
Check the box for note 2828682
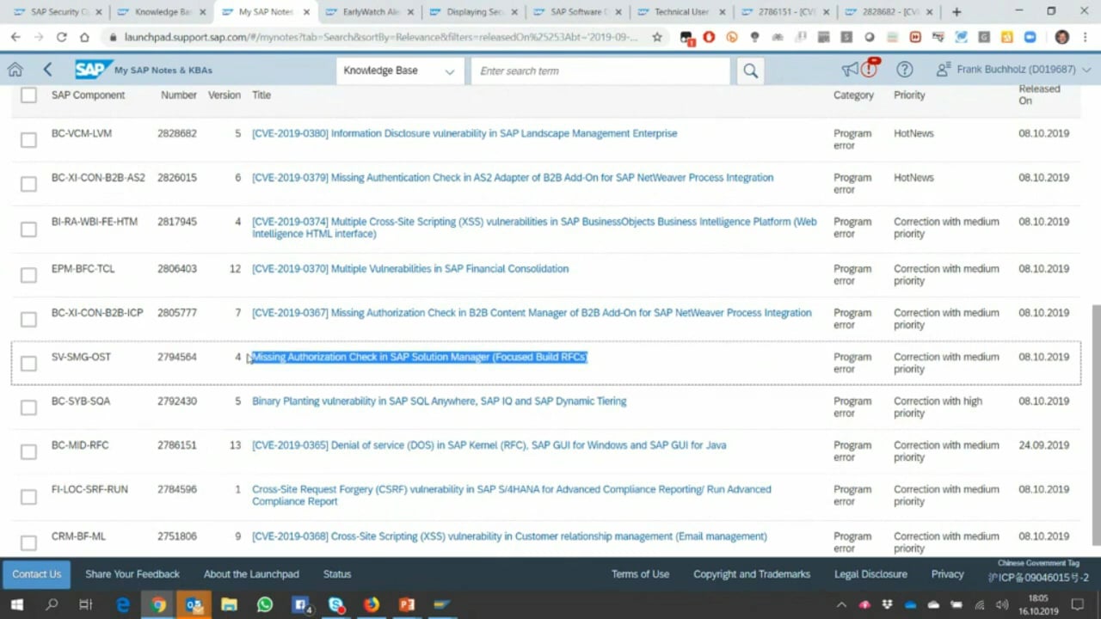coord(28,139)
